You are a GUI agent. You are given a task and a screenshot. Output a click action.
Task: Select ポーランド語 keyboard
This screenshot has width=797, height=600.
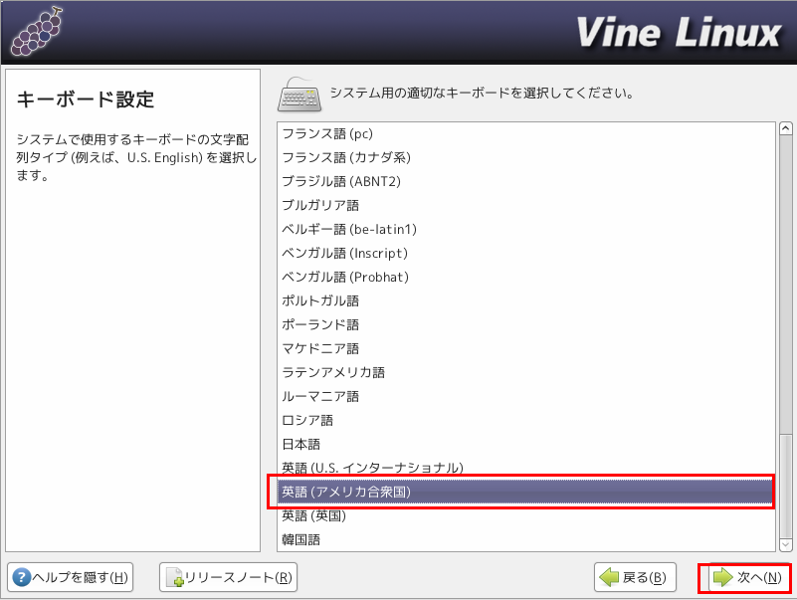pos(526,325)
